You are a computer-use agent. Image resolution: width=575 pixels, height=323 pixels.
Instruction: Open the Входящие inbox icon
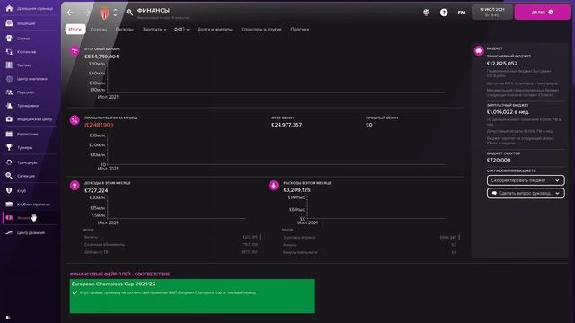click(9, 23)
